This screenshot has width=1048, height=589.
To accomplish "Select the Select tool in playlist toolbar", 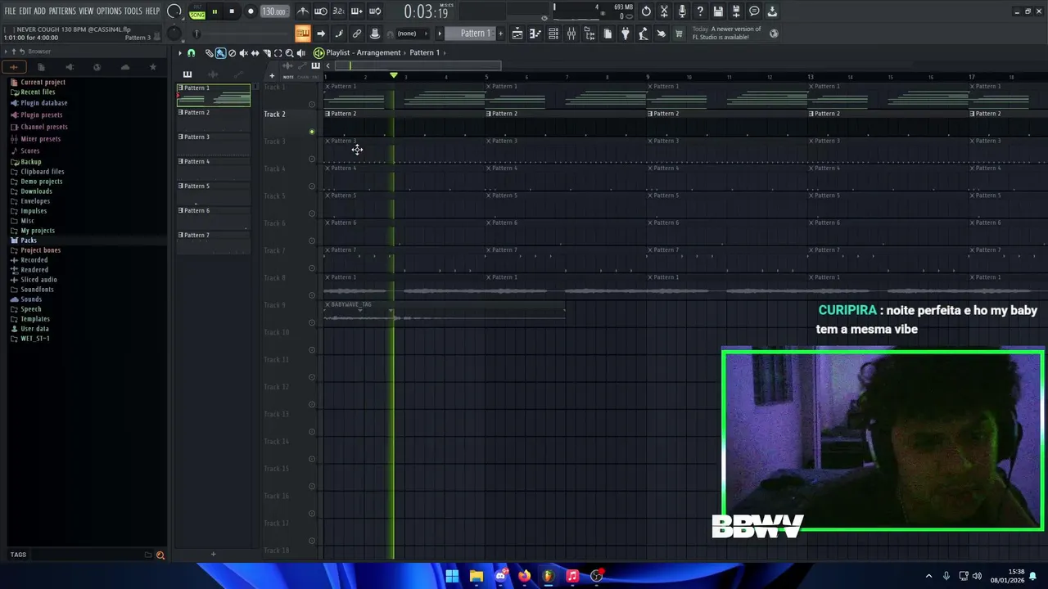I will click(x=278, y=53).
